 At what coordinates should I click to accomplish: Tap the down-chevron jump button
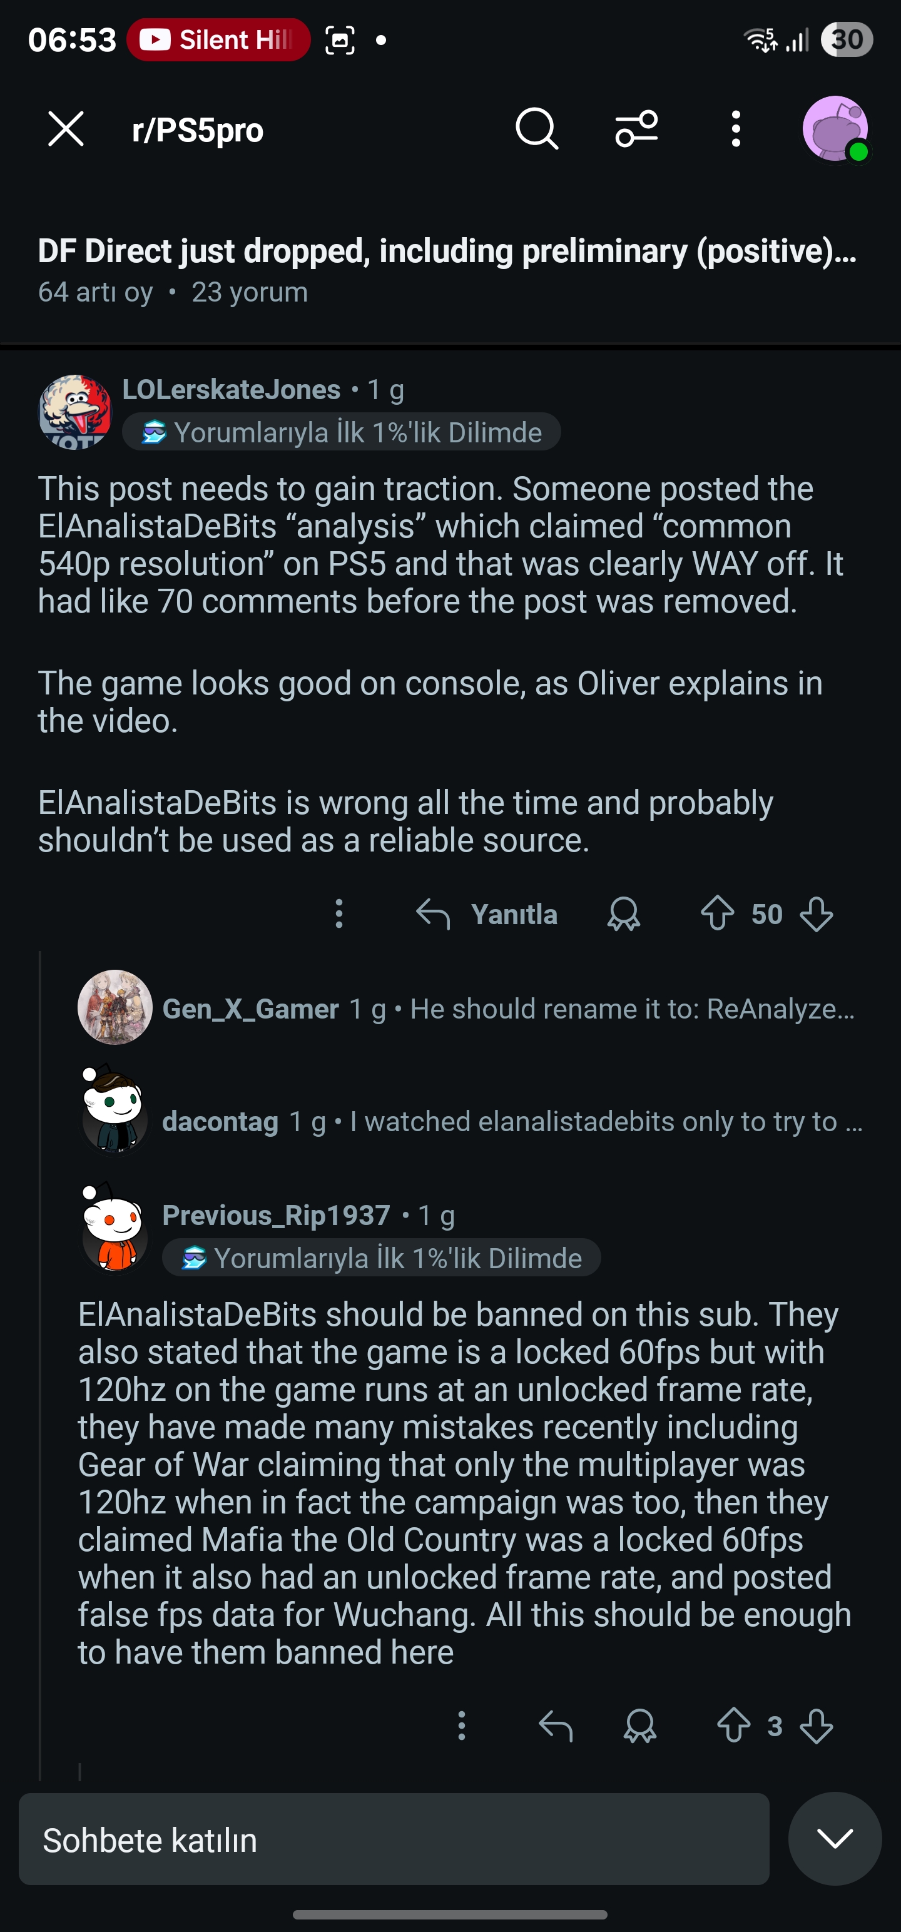tap(834, 1839)
